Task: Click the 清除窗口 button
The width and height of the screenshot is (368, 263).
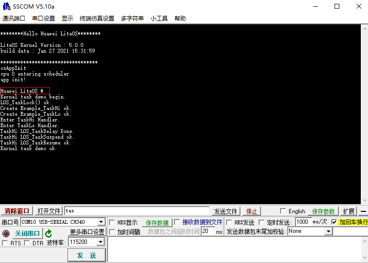Action: coord(17,211)
